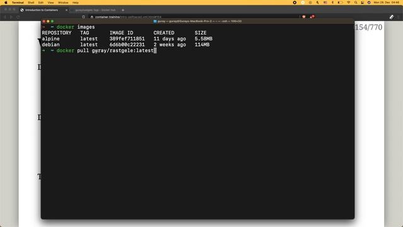Click the IMAGE ID column header
This screenshot has height=227, width=403.
(122, 33)
